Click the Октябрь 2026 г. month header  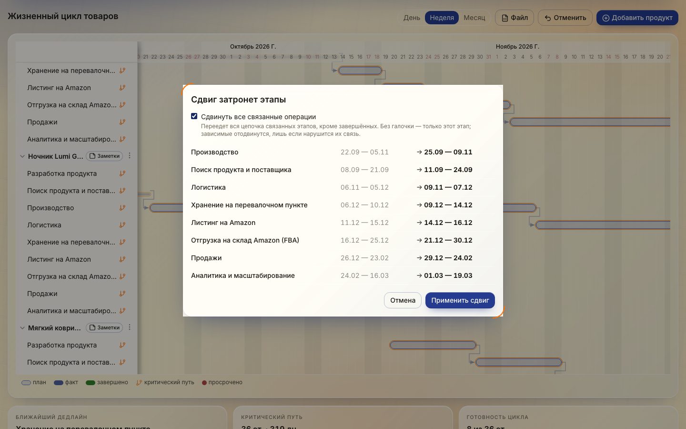pos(253,46)
